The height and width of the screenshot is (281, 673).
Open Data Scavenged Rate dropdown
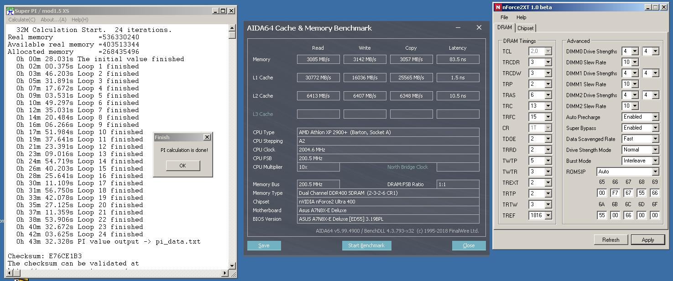655,139
